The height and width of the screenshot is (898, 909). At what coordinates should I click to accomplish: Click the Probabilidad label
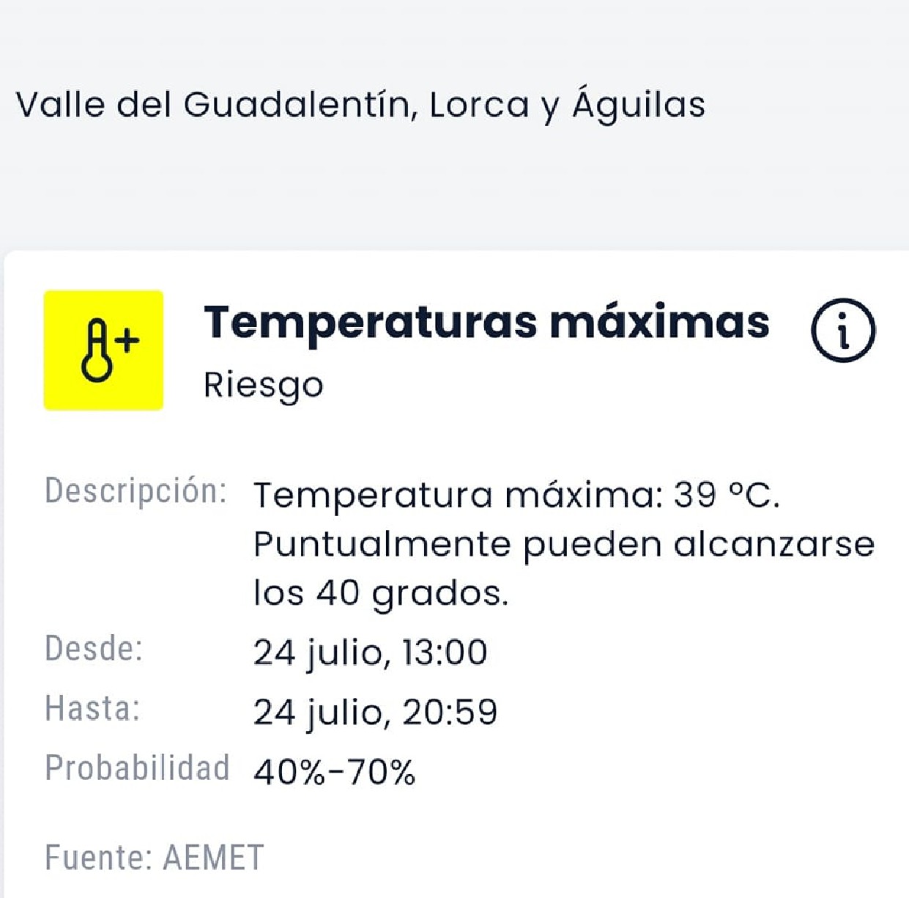(137, 768)
